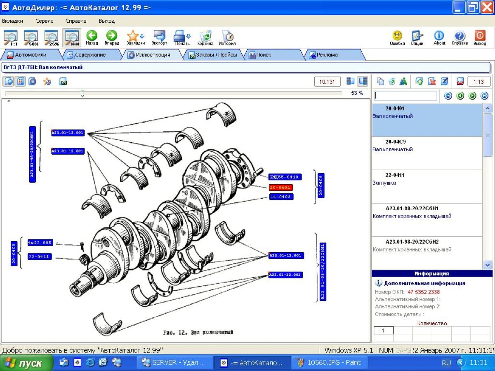Click the Назад back arrow icon
Screen dimensions: 495x371
coord(92,36)
